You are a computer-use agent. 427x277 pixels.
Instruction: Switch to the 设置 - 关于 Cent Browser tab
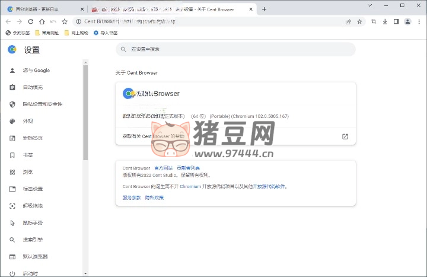point(172,9)
